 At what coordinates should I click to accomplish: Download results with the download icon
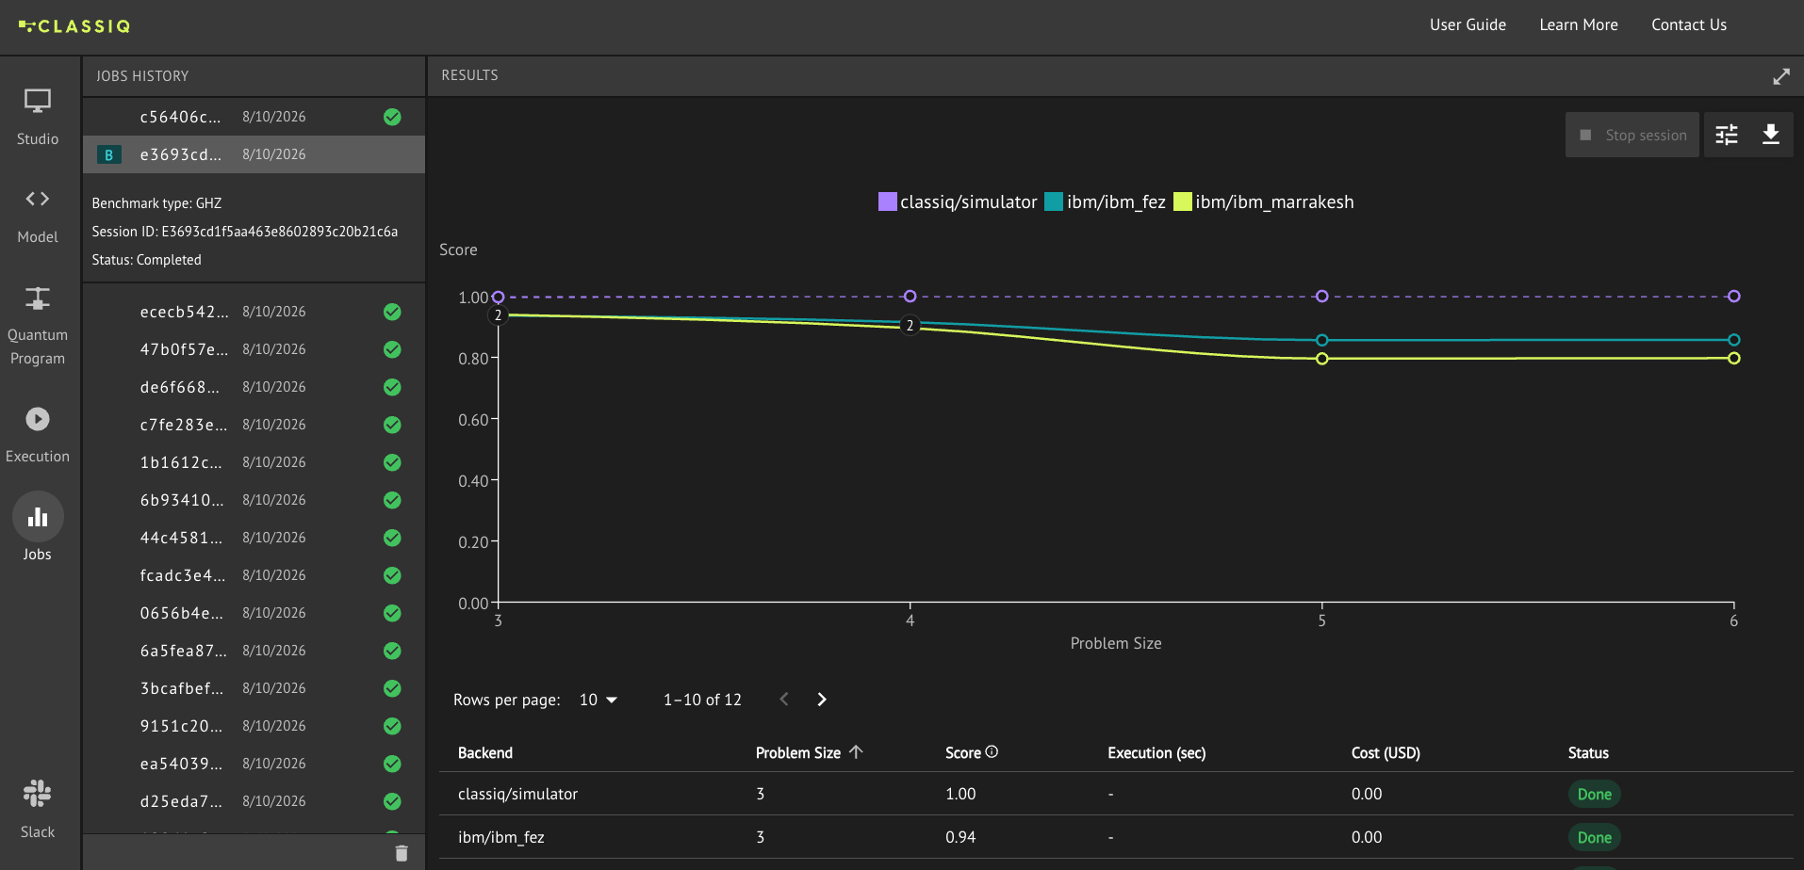[x=1771, y=135]
